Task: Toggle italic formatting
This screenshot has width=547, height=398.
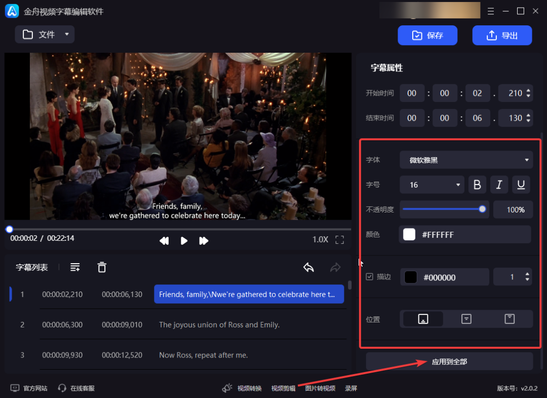Action: point(499,185)
